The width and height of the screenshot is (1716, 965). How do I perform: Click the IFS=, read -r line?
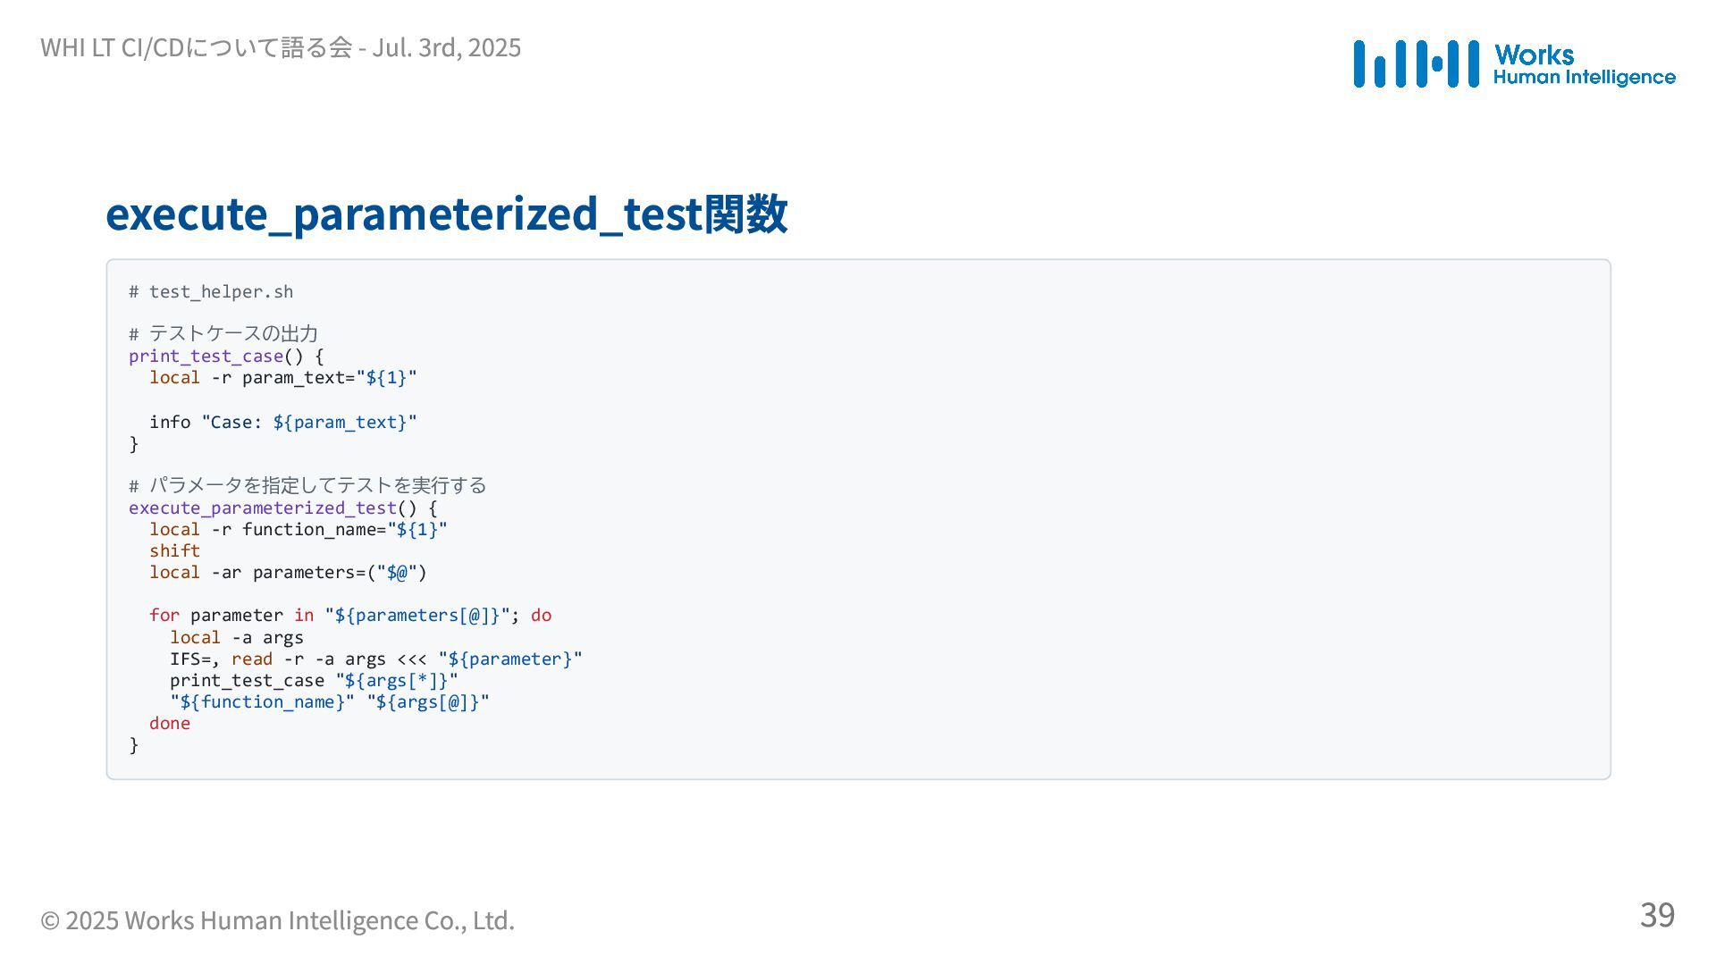tap(376, 659)
